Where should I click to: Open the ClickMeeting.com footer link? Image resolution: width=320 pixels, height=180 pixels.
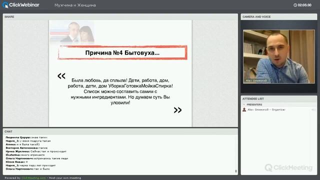tap(33, 178)
